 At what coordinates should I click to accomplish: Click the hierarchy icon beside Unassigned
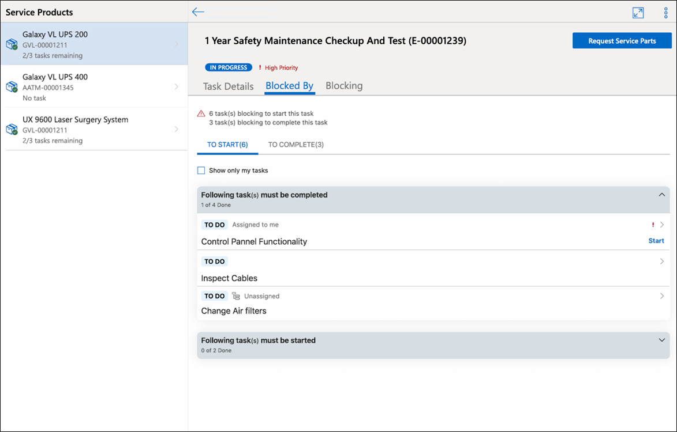click(235, 296)
